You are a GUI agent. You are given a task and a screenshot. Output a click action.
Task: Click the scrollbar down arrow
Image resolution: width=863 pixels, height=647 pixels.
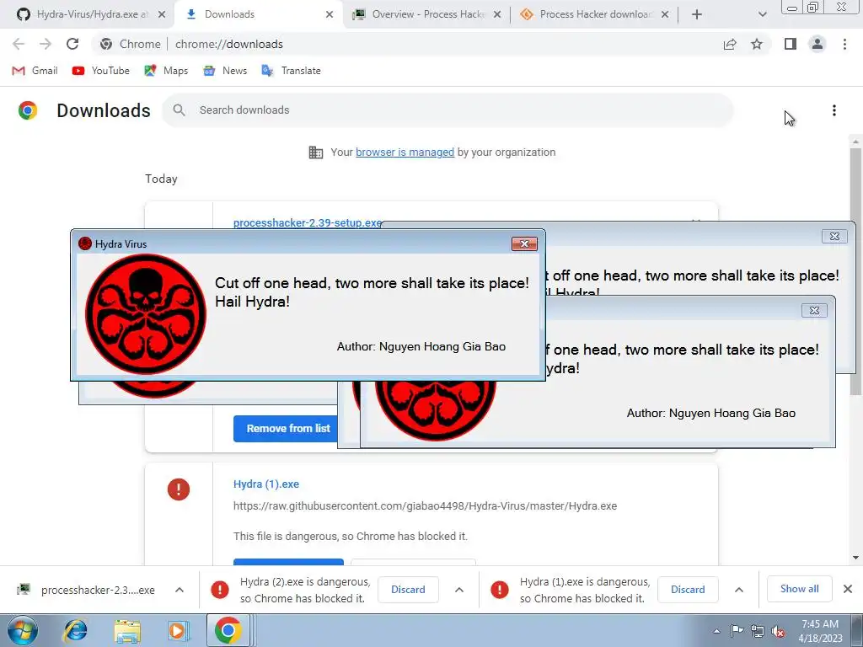(x=855, y=558)
